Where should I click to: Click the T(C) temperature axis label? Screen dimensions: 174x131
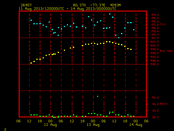tap(163, 25)
